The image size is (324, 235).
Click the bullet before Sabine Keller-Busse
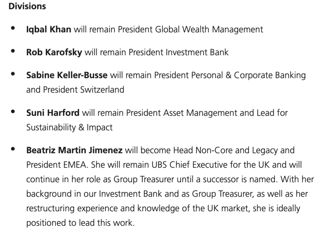click(13, 74)
